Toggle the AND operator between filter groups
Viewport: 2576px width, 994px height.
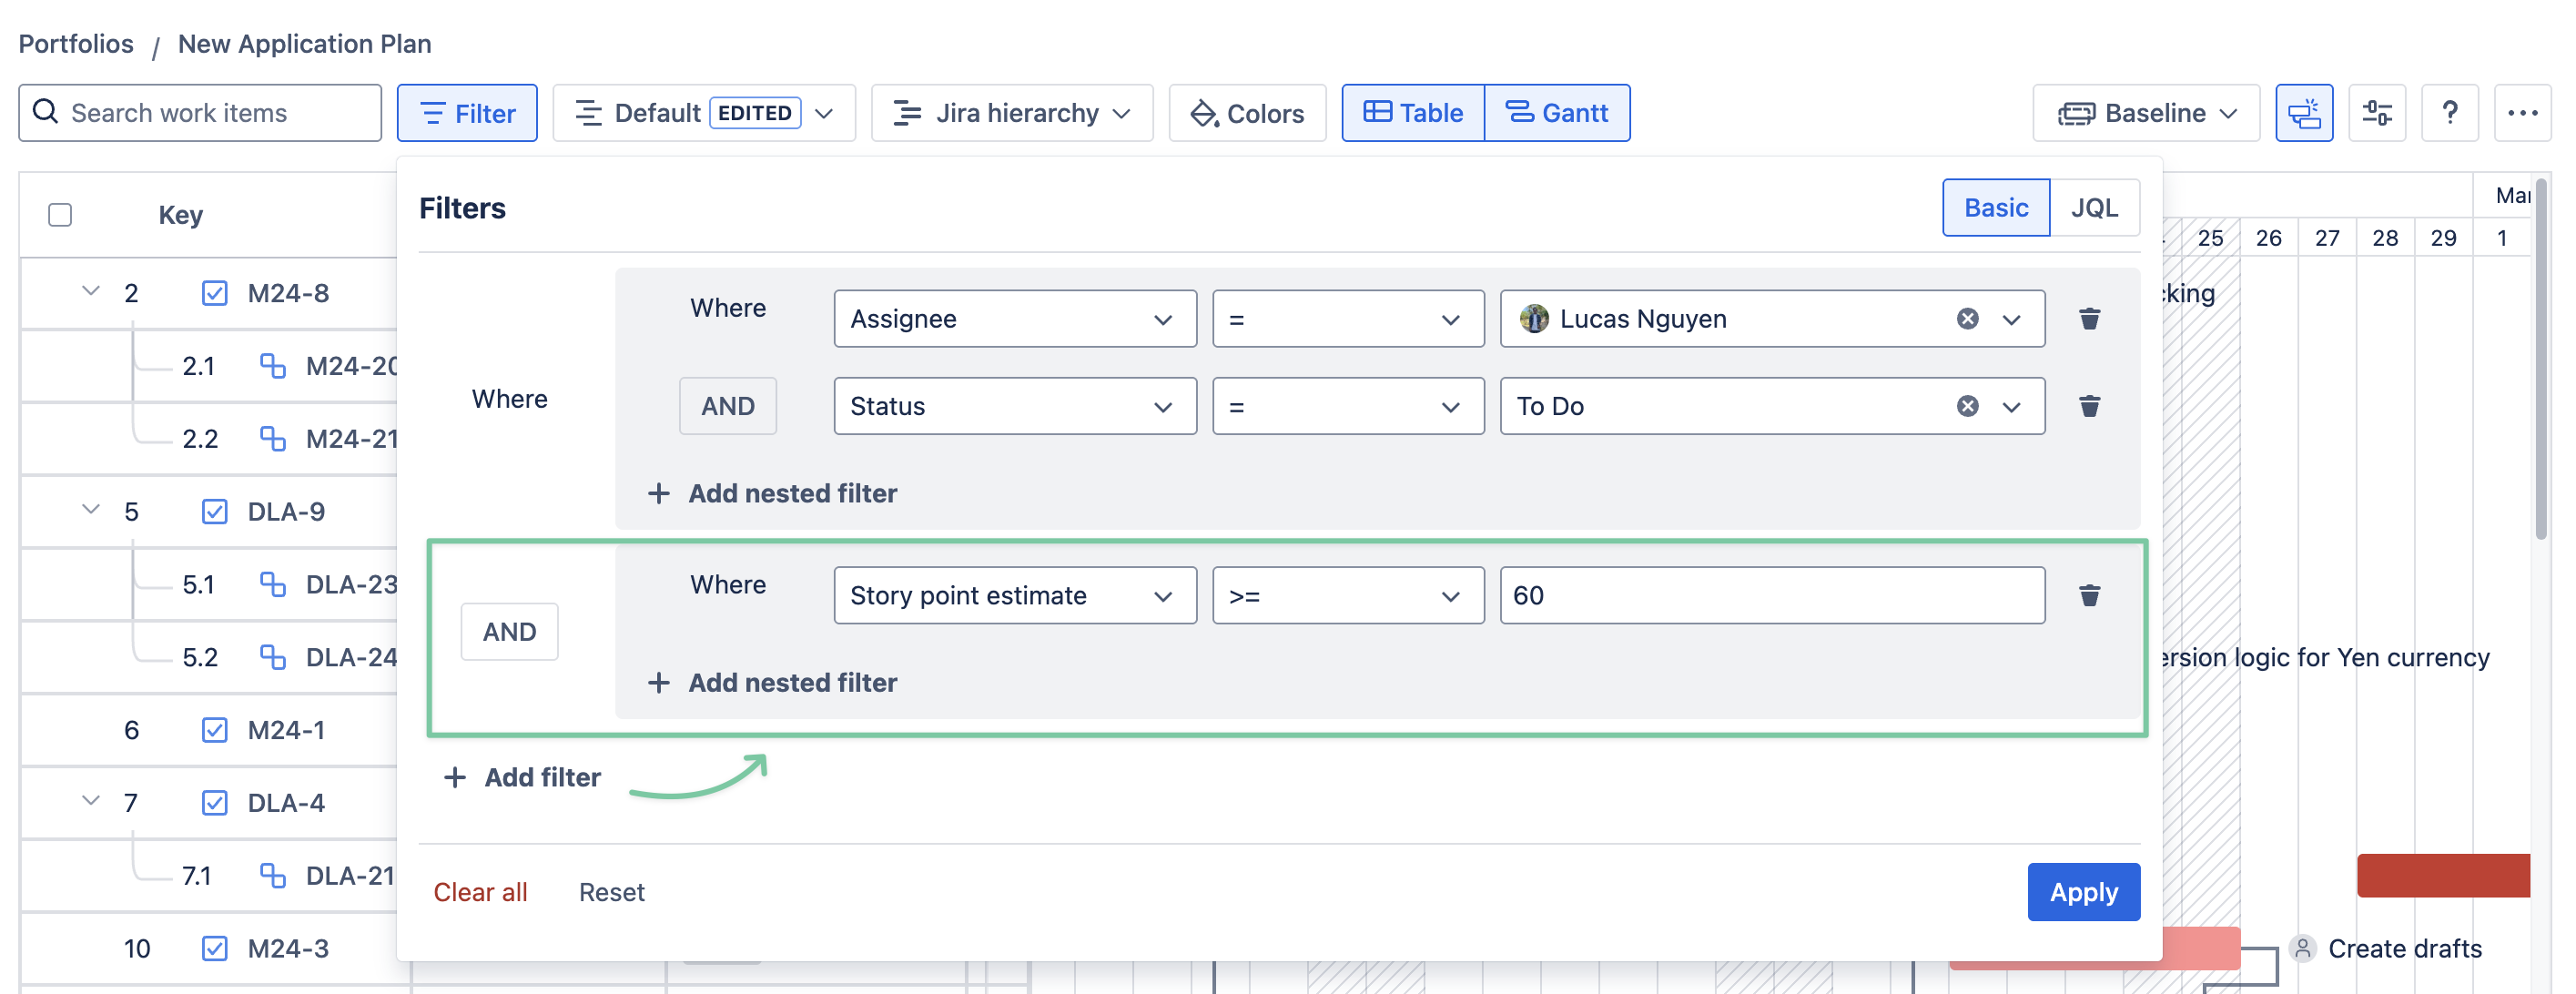click(x=509, y=632)
